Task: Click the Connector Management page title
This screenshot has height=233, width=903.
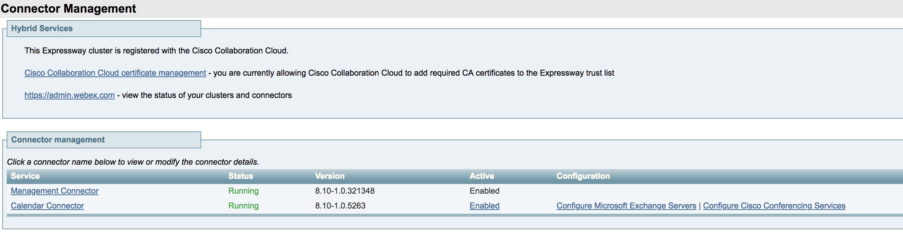Action: pos(69,9)
